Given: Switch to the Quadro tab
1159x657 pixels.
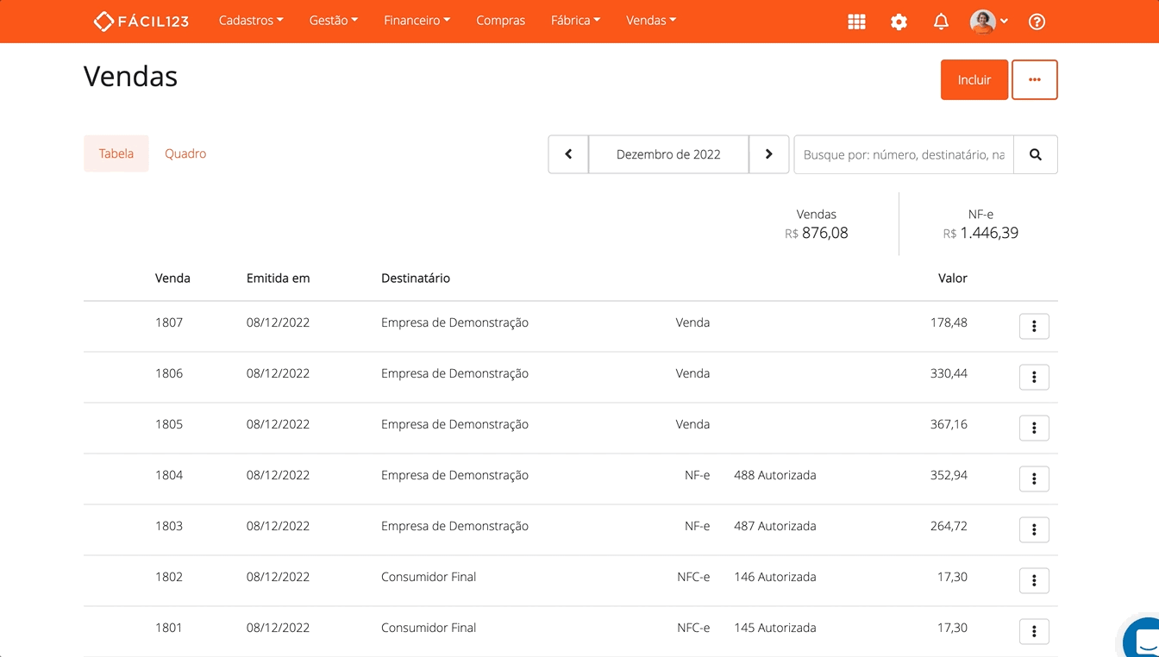Looking at the screenshot, I should [185, 153].
